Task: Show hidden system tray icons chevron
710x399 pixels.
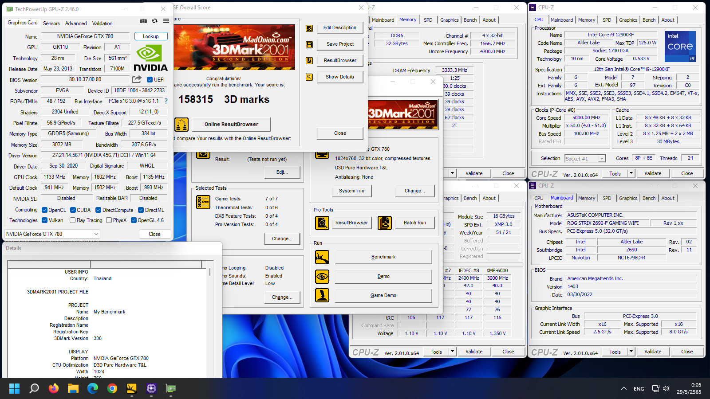Action: coord(624,389)
